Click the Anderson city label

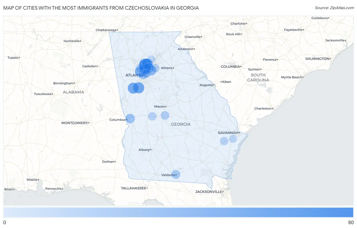pos(186,49)
